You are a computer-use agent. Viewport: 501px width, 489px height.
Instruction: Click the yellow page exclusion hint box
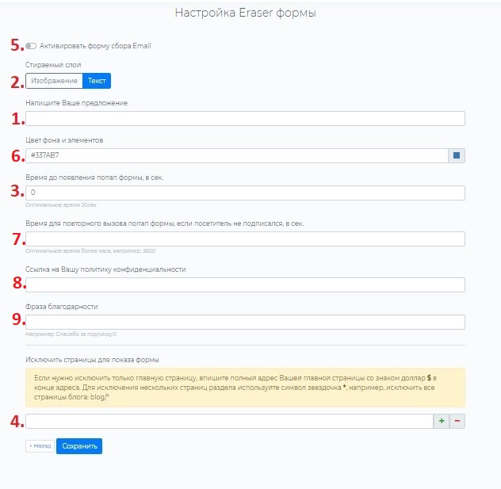point(245,388)
